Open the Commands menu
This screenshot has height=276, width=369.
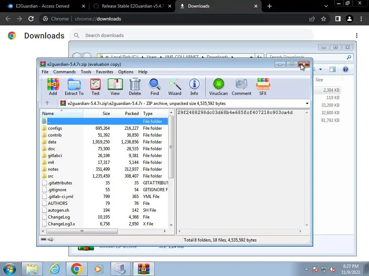click(x=65, y=72)
